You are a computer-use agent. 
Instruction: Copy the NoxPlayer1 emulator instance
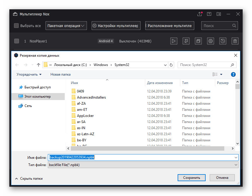198,41
